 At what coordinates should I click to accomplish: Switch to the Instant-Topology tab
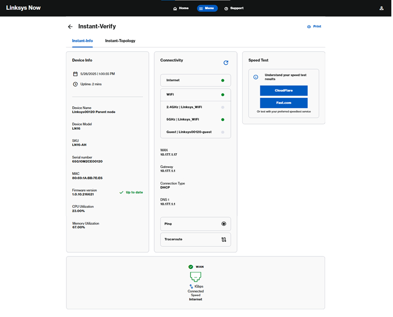(x=120, y=41)
